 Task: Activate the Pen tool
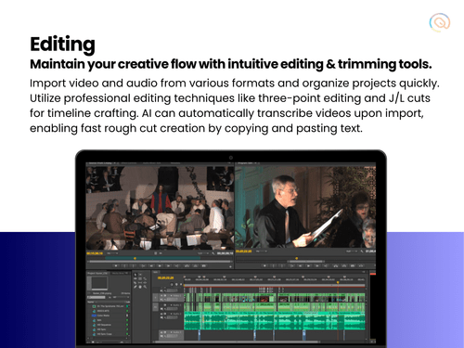pyautogui.click(x=135, y=287)
